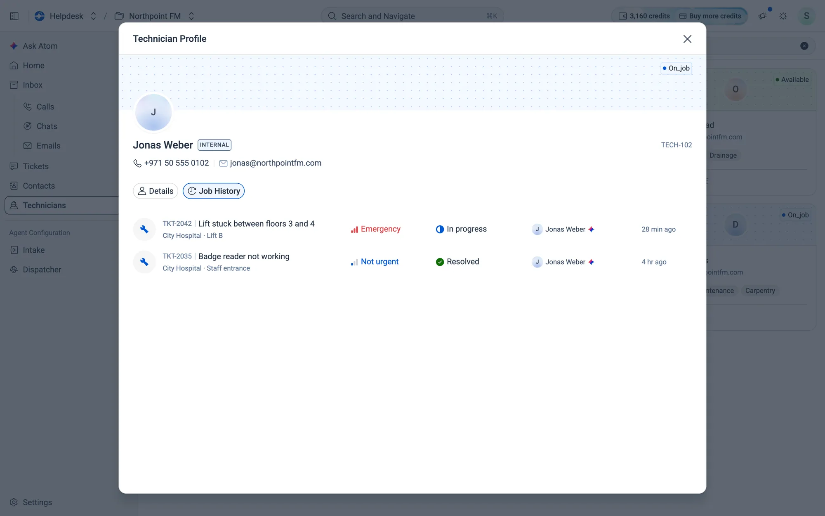The height and width of the screenshot is (516, 825).
Task: Close the Technician Profile dialog
Action: coord(687,39)
